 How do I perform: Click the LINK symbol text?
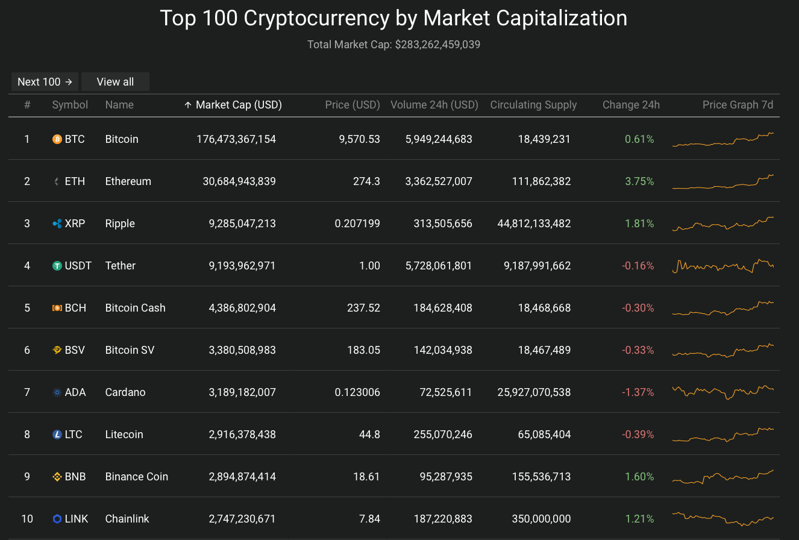tap(77, 519)
